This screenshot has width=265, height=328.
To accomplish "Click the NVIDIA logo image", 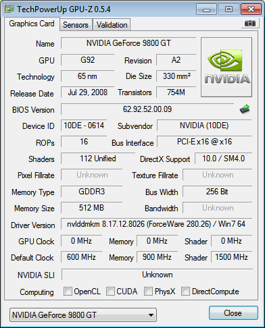I will pyautogui.click(x=226, y=67).
